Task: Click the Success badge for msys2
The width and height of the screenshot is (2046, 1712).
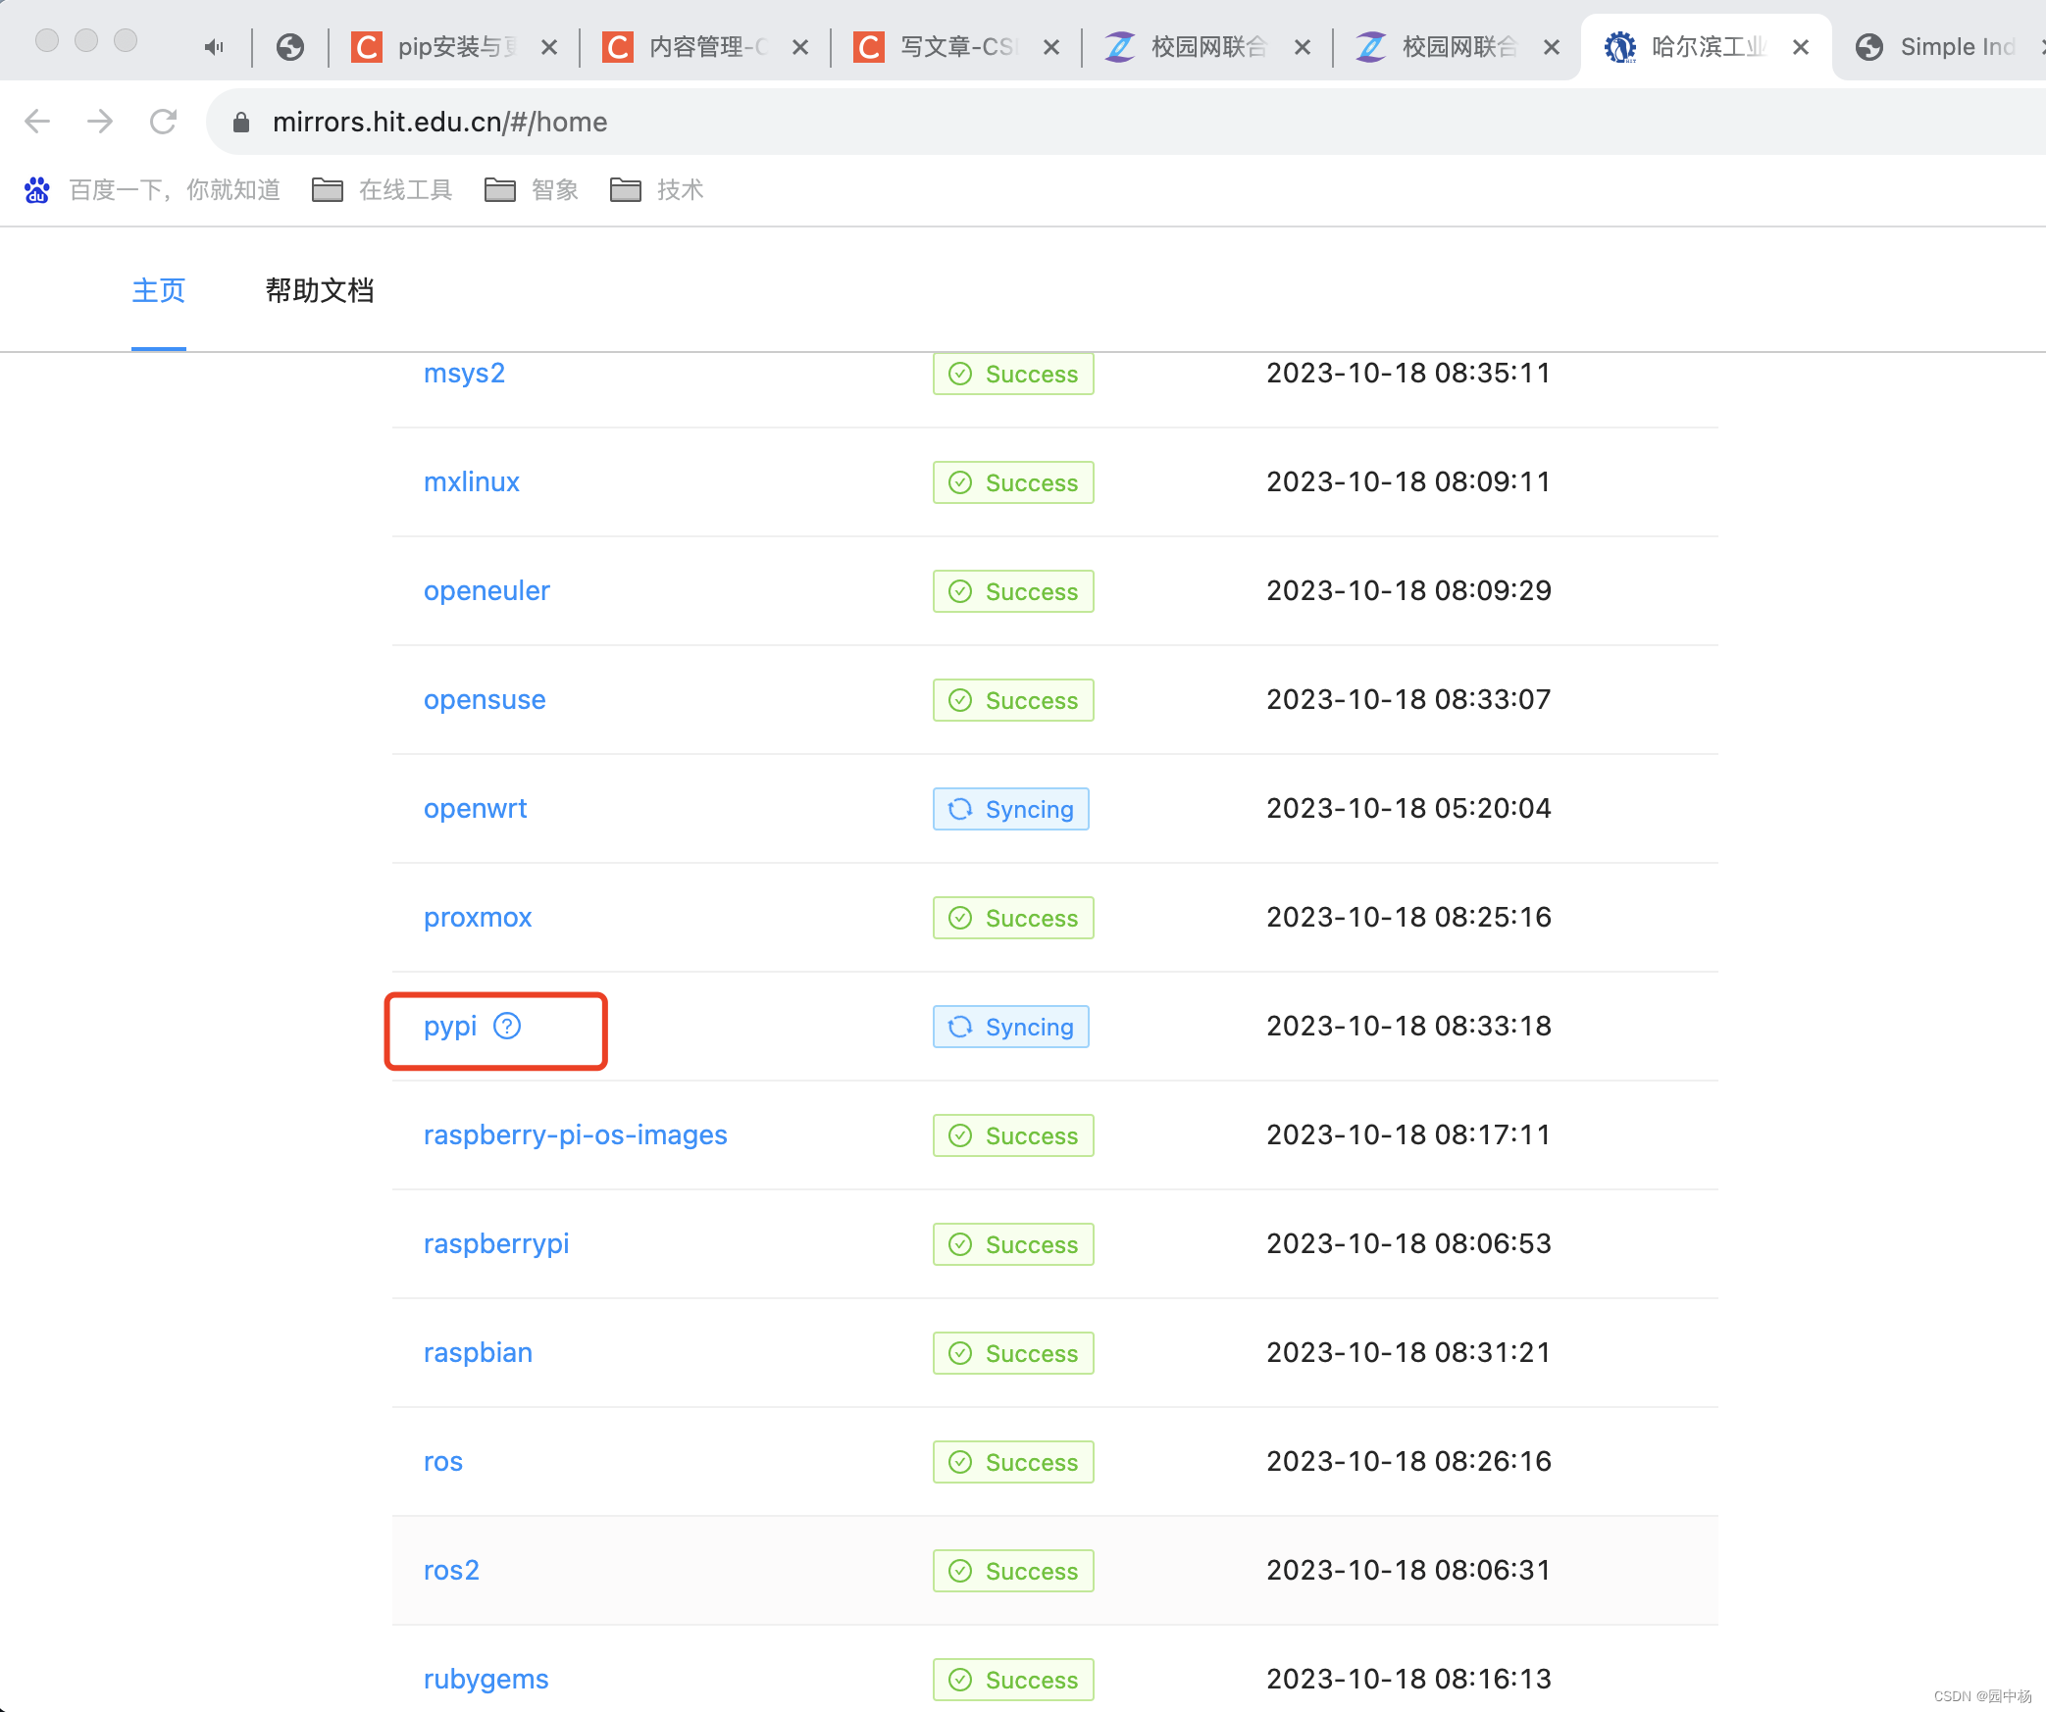Action: tap(1013, 374)
